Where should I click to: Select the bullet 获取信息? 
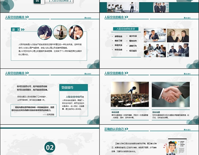[x=118, y=36]
